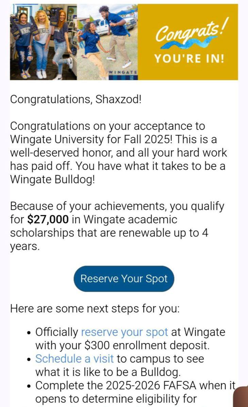Image resolution: width=248 pixels, height=407 pixels.
Task: Click the 'Congratulations, Shaxzod!' greeting line
Action: pyautogui.click(x=76, y=99)
